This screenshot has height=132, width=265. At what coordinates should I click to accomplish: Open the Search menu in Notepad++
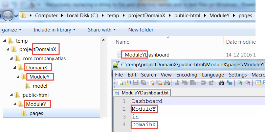(x=149, y=75)
